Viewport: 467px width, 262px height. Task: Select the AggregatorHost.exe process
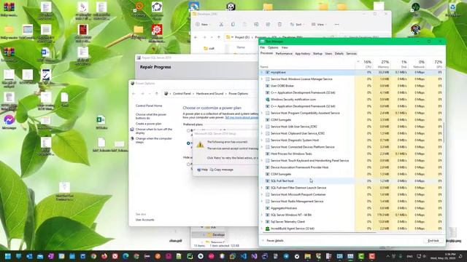tap(306, 208)
